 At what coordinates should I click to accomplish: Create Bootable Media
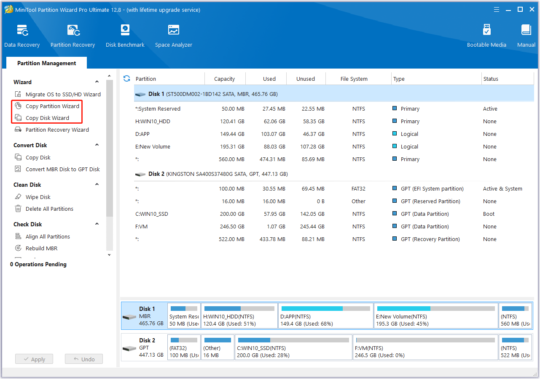pyautogui.click(x=486, y=36)
